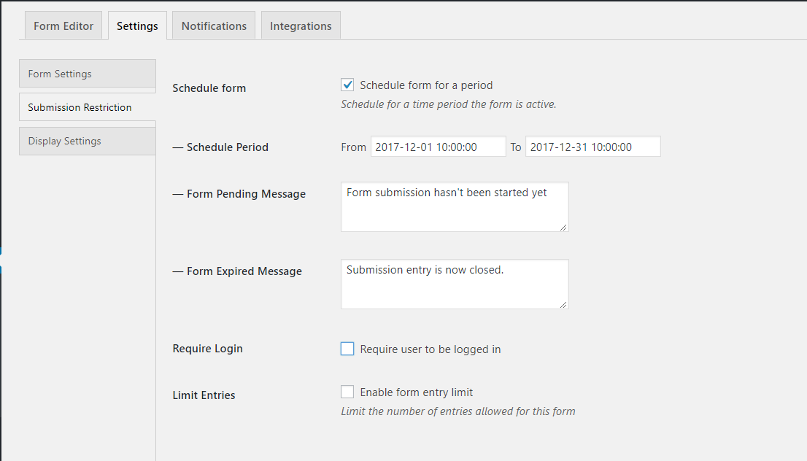807x461 pixels.
Task: Uncheck Schedule form for a period
Action: point(347,85)
